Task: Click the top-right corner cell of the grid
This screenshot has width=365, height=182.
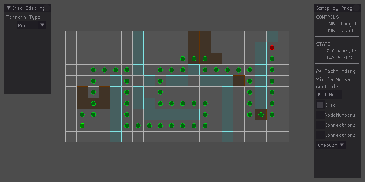Action: (283, 36)
